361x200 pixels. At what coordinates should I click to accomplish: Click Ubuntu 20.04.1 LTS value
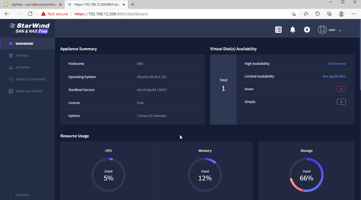click(x=151, y=77)
